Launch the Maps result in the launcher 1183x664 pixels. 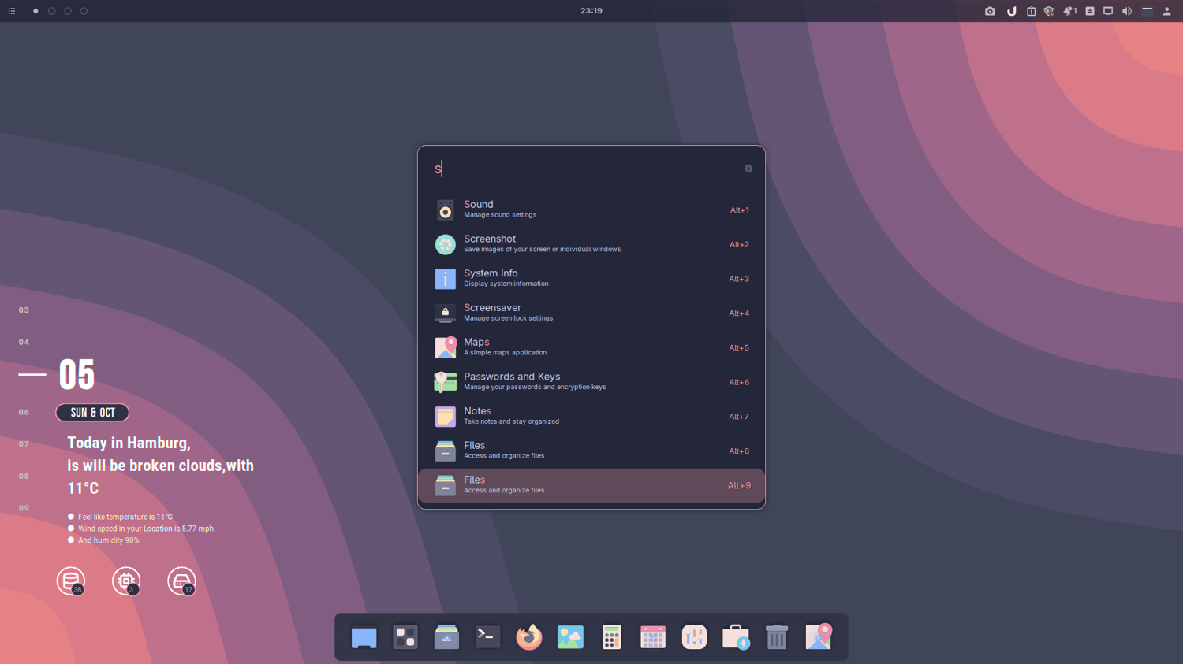591,347
